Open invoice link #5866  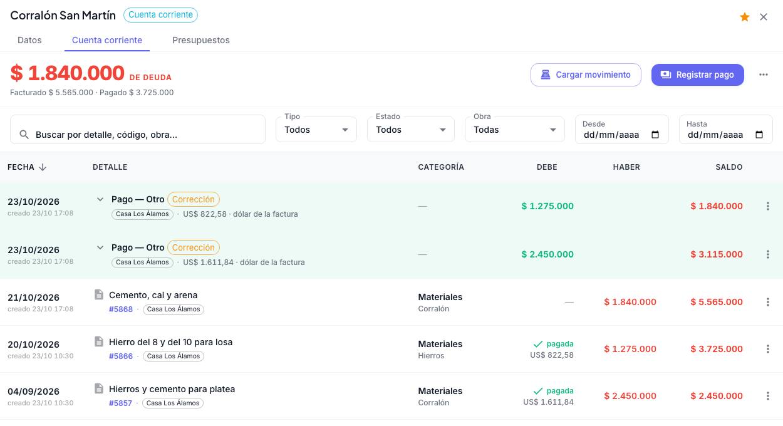coord(121,356)
